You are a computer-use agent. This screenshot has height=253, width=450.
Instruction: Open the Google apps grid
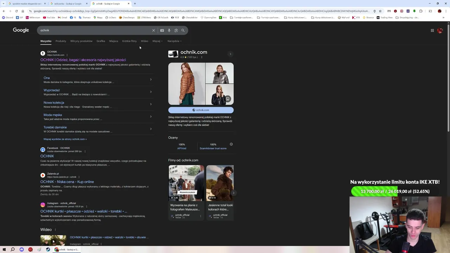tap(432, 31)
